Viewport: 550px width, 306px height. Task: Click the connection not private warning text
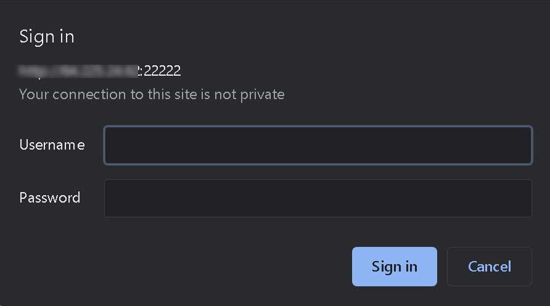[x=152, y=94]
